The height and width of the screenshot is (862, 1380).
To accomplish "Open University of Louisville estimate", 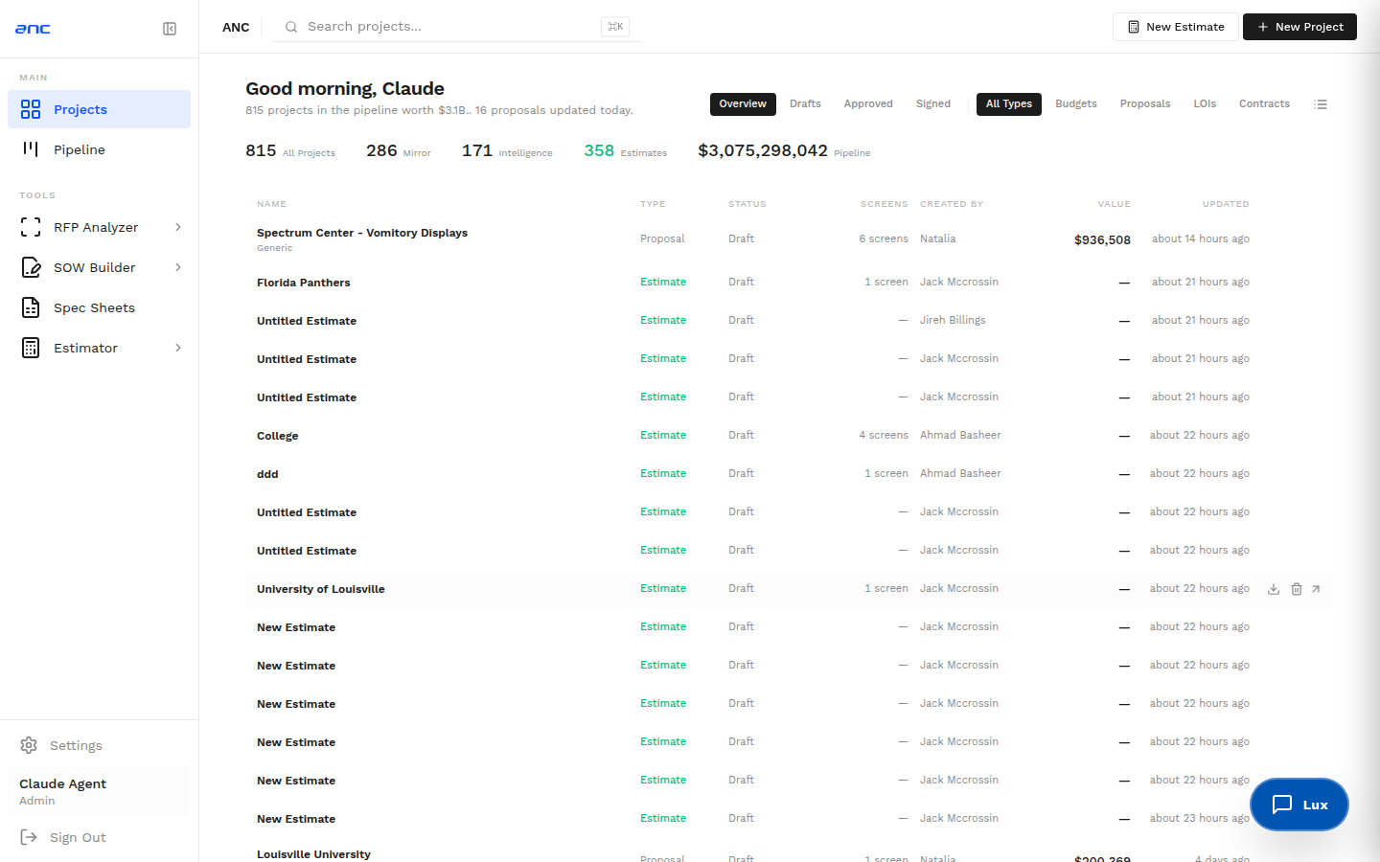I will pos(321,589).
